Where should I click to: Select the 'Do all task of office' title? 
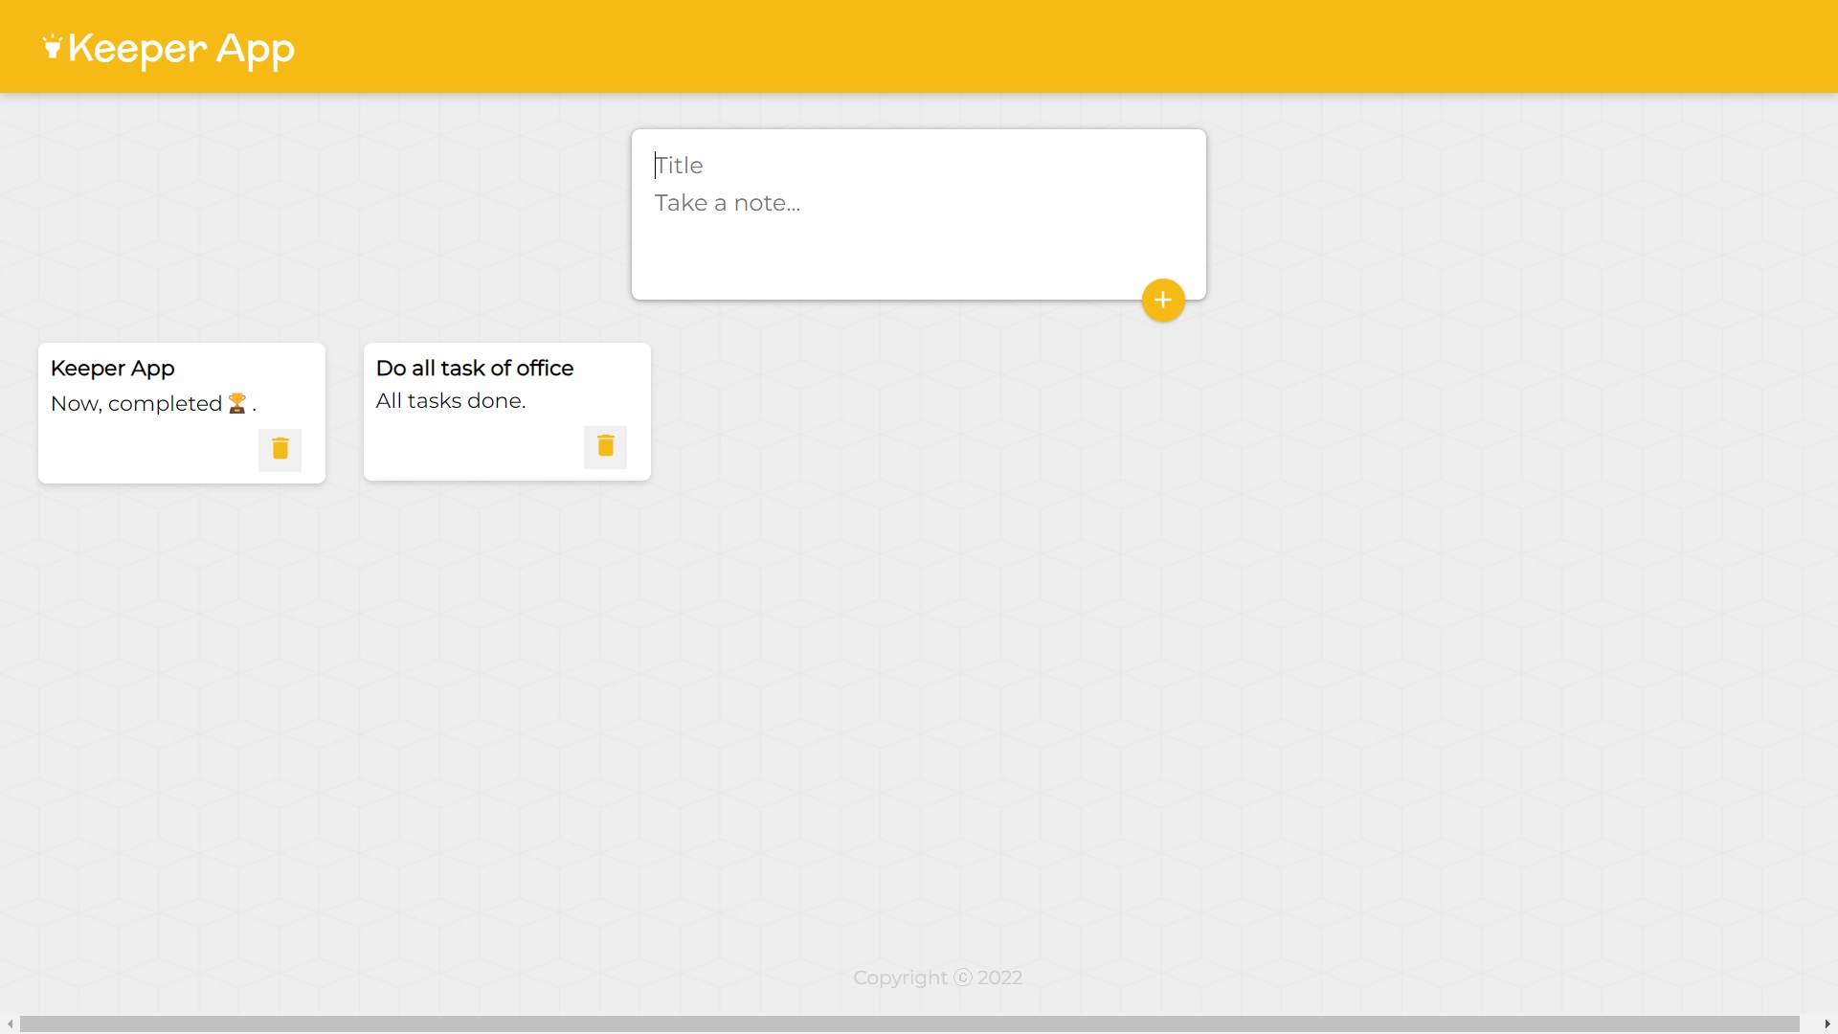pos(474,369)
